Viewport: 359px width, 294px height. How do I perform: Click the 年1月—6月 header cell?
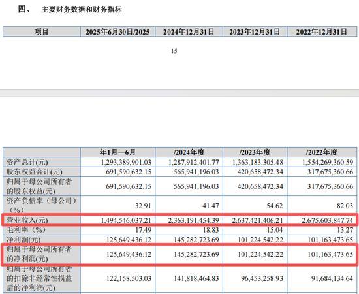117,152
